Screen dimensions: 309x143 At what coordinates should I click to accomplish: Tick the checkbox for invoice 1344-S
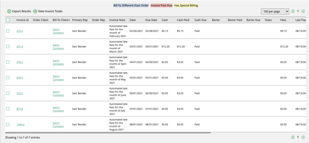coord(8,124)
